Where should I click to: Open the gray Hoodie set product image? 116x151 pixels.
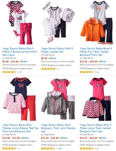(x=58, y=99)
